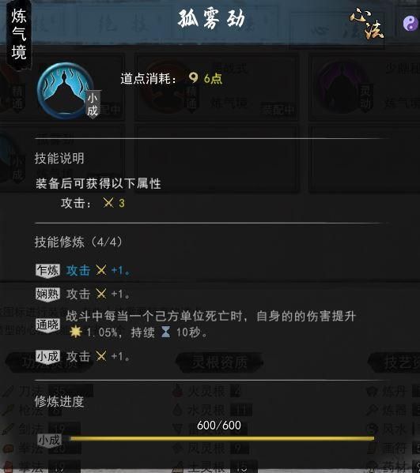Click the purple yin-yang icon
The width and height of the screenshot is (420, 473).
pyautogui.click(x=411, y=23)
